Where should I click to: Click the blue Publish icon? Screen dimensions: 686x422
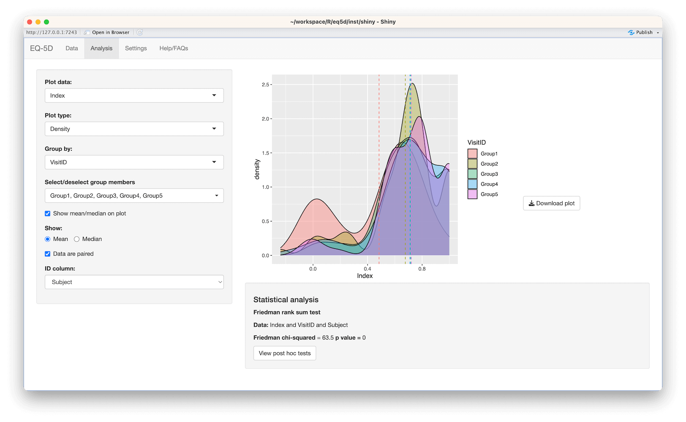coord(632,32)
